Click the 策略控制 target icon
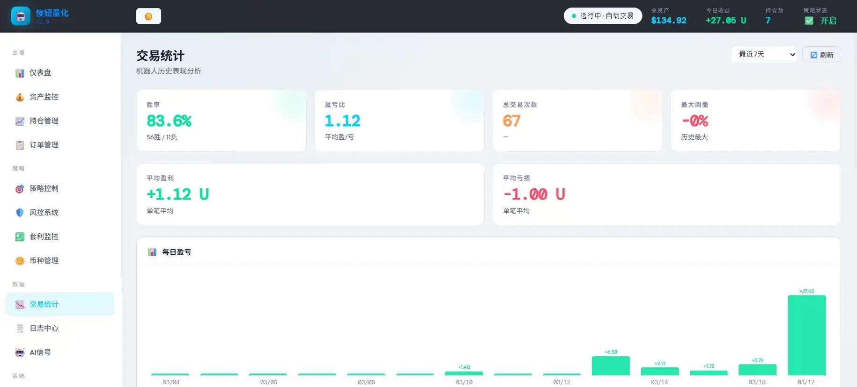The width and height of the screenshot is (857, 387). (x=20, y=189)
